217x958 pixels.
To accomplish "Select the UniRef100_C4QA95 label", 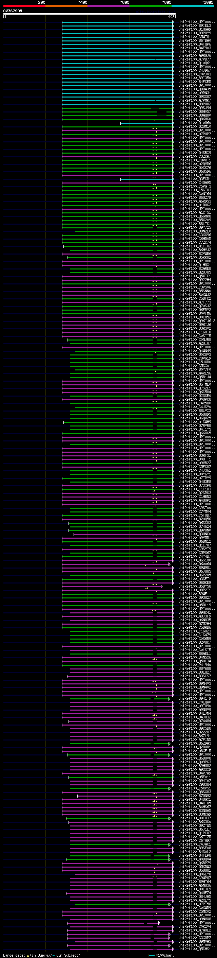I will tap(194, 182).
